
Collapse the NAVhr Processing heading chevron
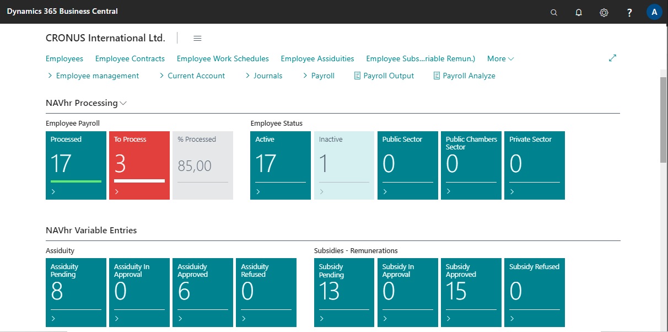(x=123, y=103)
